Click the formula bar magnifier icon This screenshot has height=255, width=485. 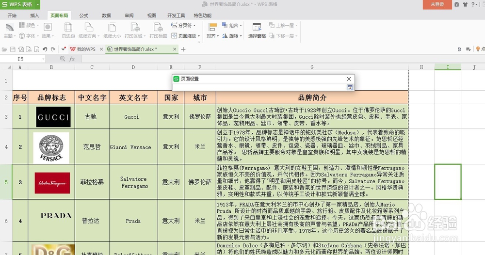point(63,59)
